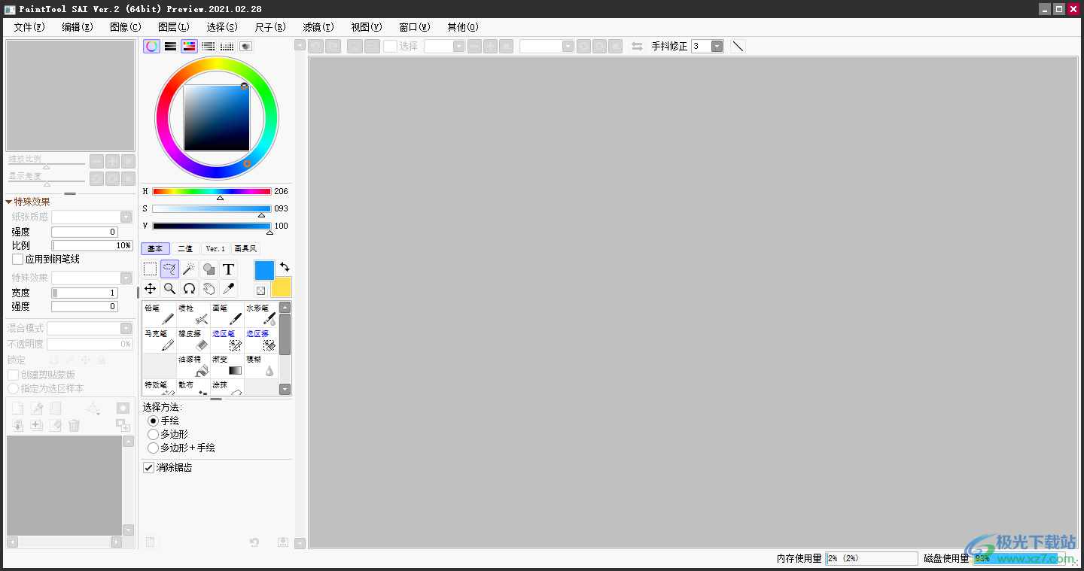Toggle the RGB slider panel

tap(171, 46)
